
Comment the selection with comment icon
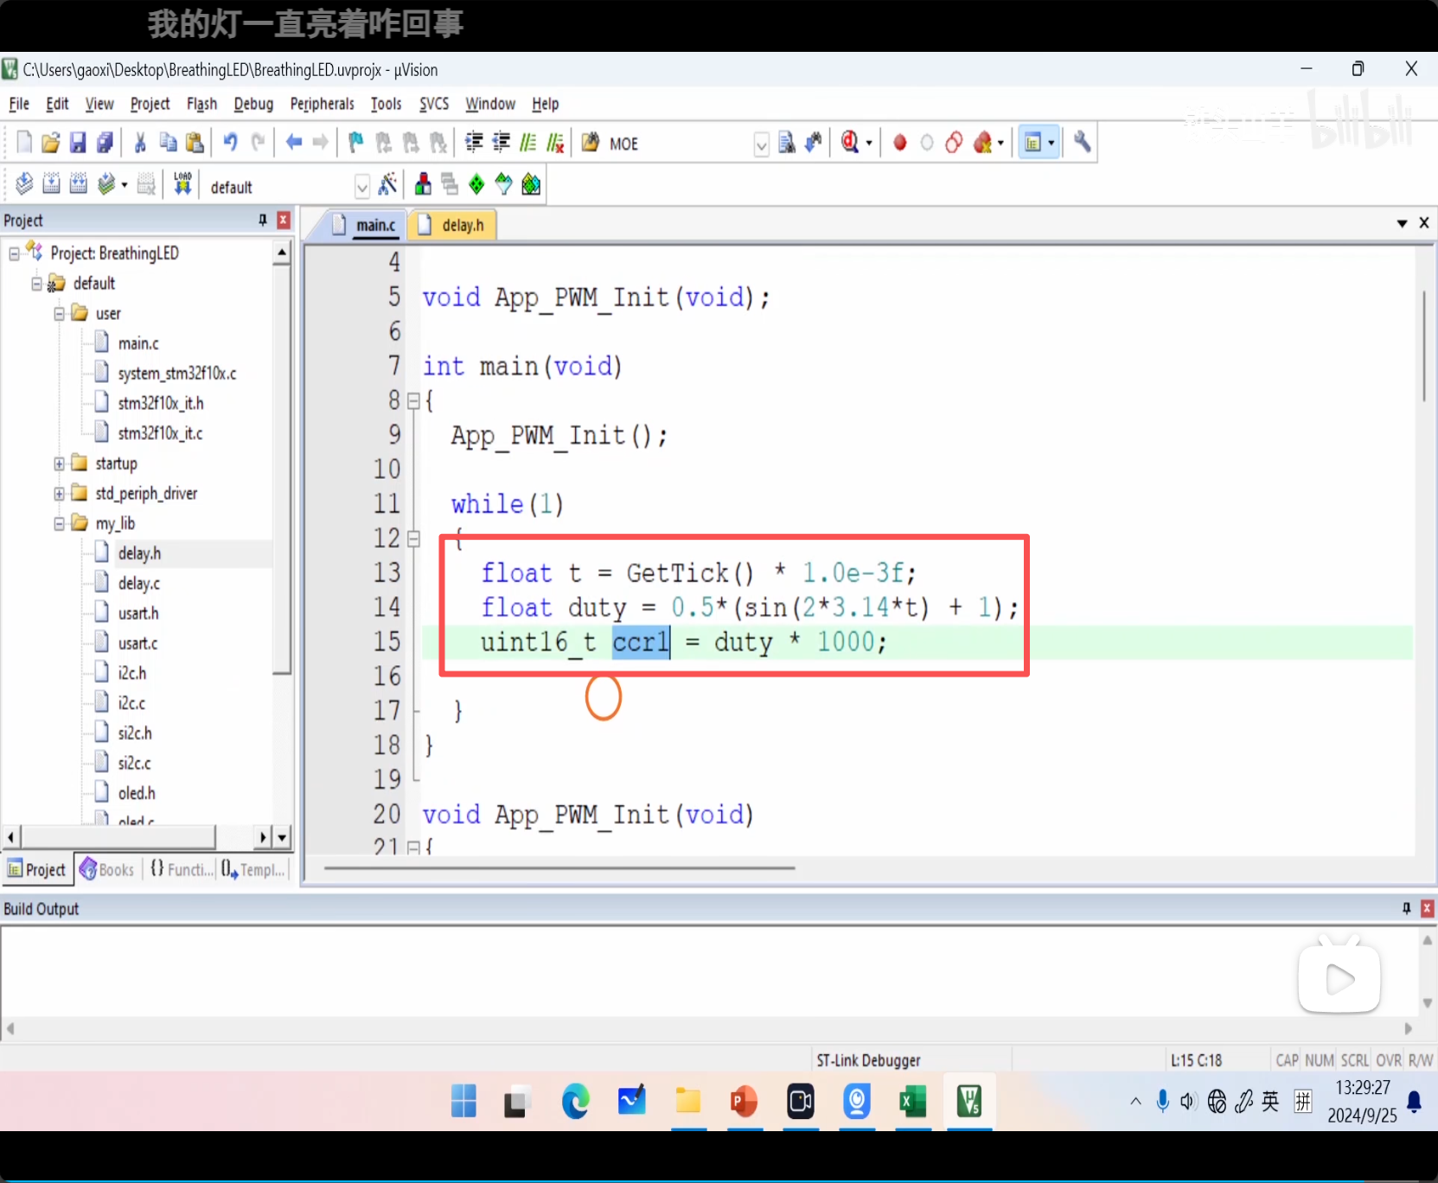click(x=528, y=143)
